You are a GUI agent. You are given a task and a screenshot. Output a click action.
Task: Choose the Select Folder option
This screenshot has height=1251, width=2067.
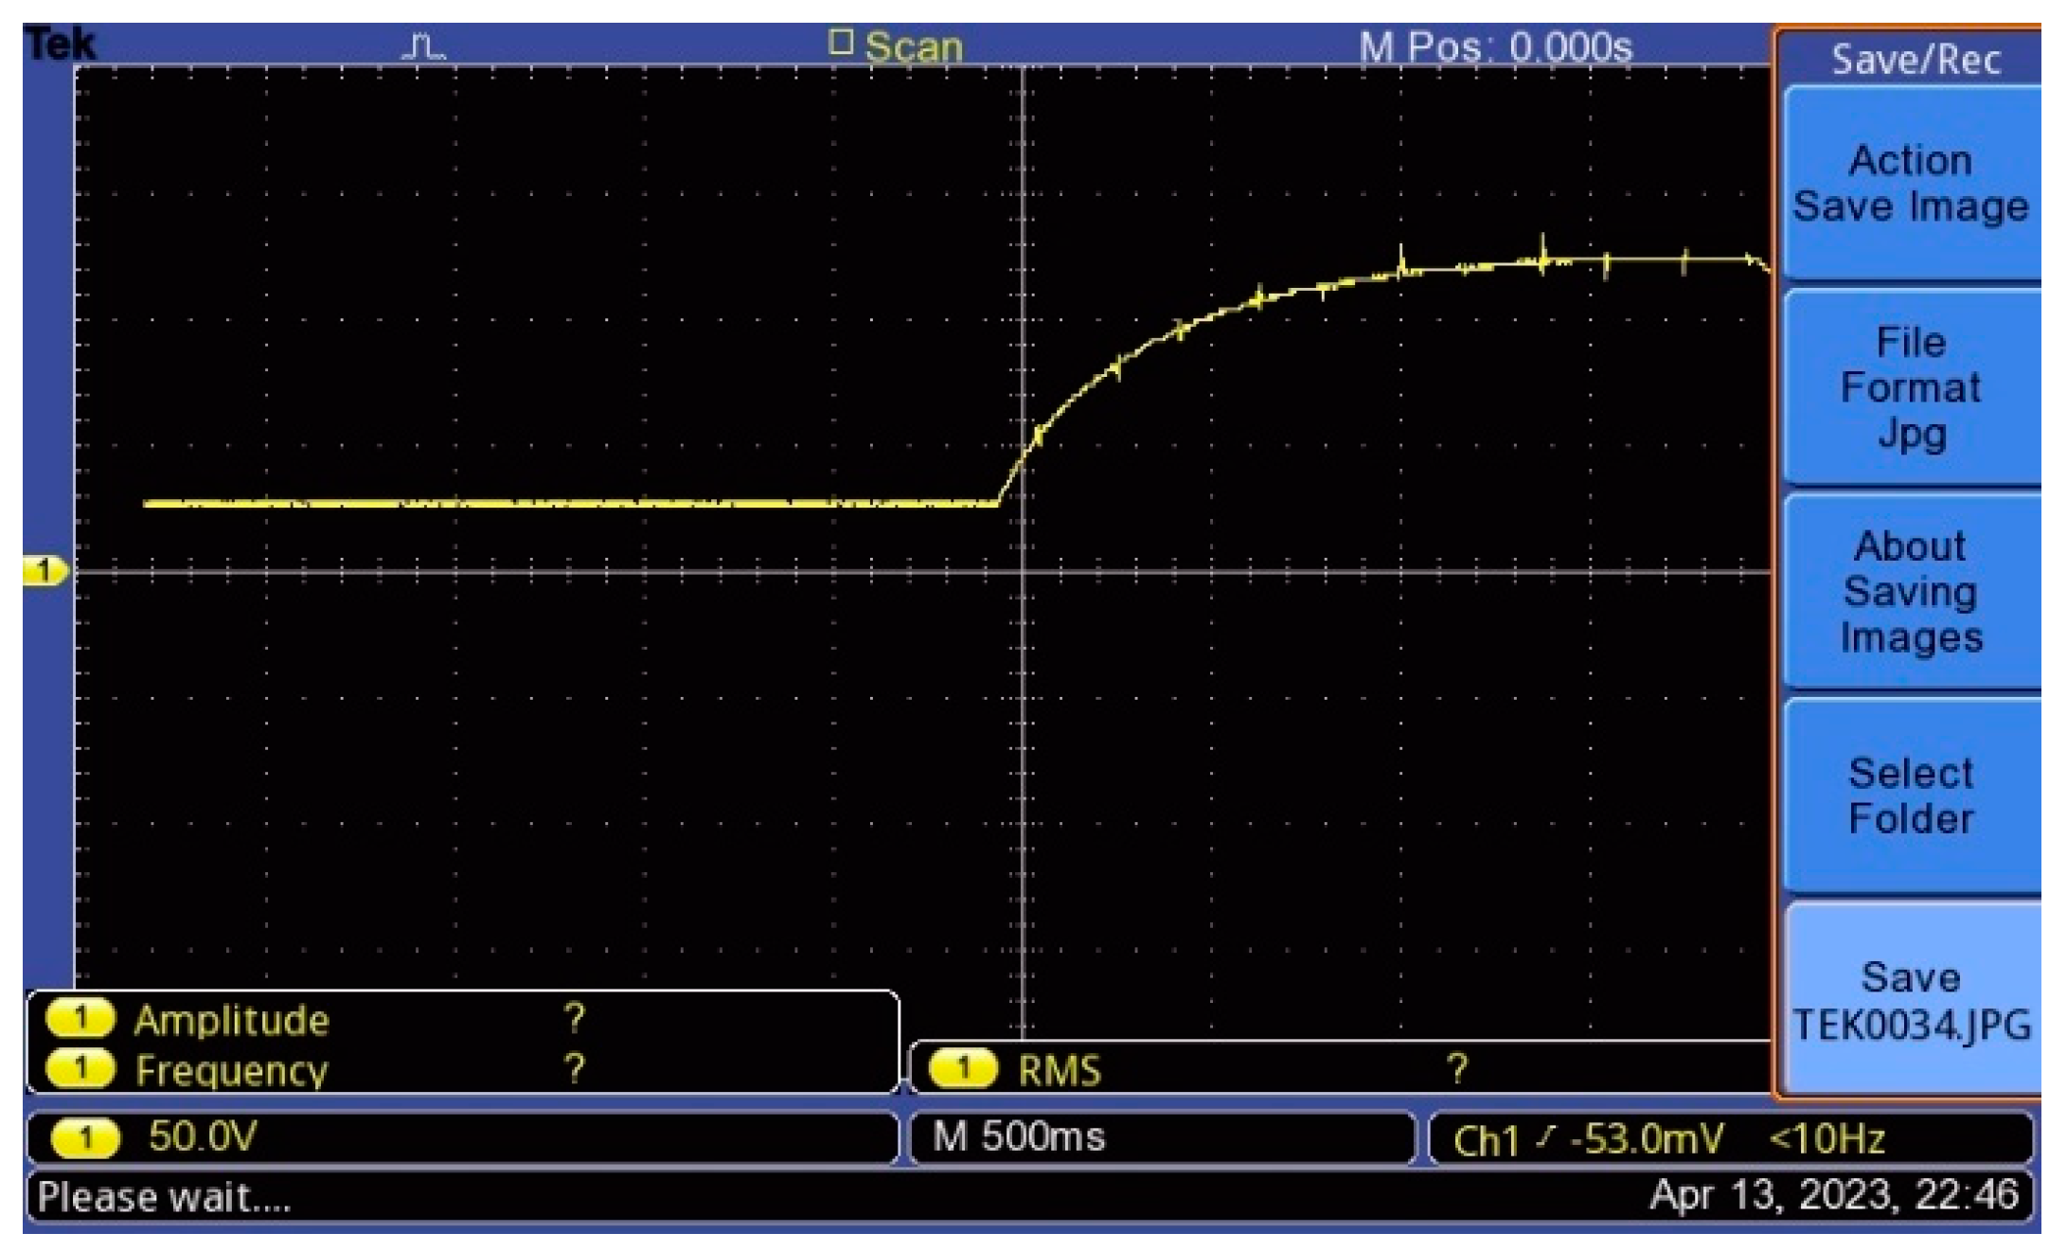pos(1910,795)
